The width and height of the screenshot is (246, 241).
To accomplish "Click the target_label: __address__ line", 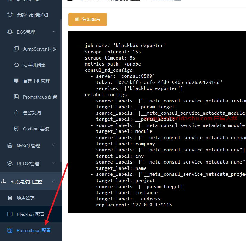I will coord(128,199).
